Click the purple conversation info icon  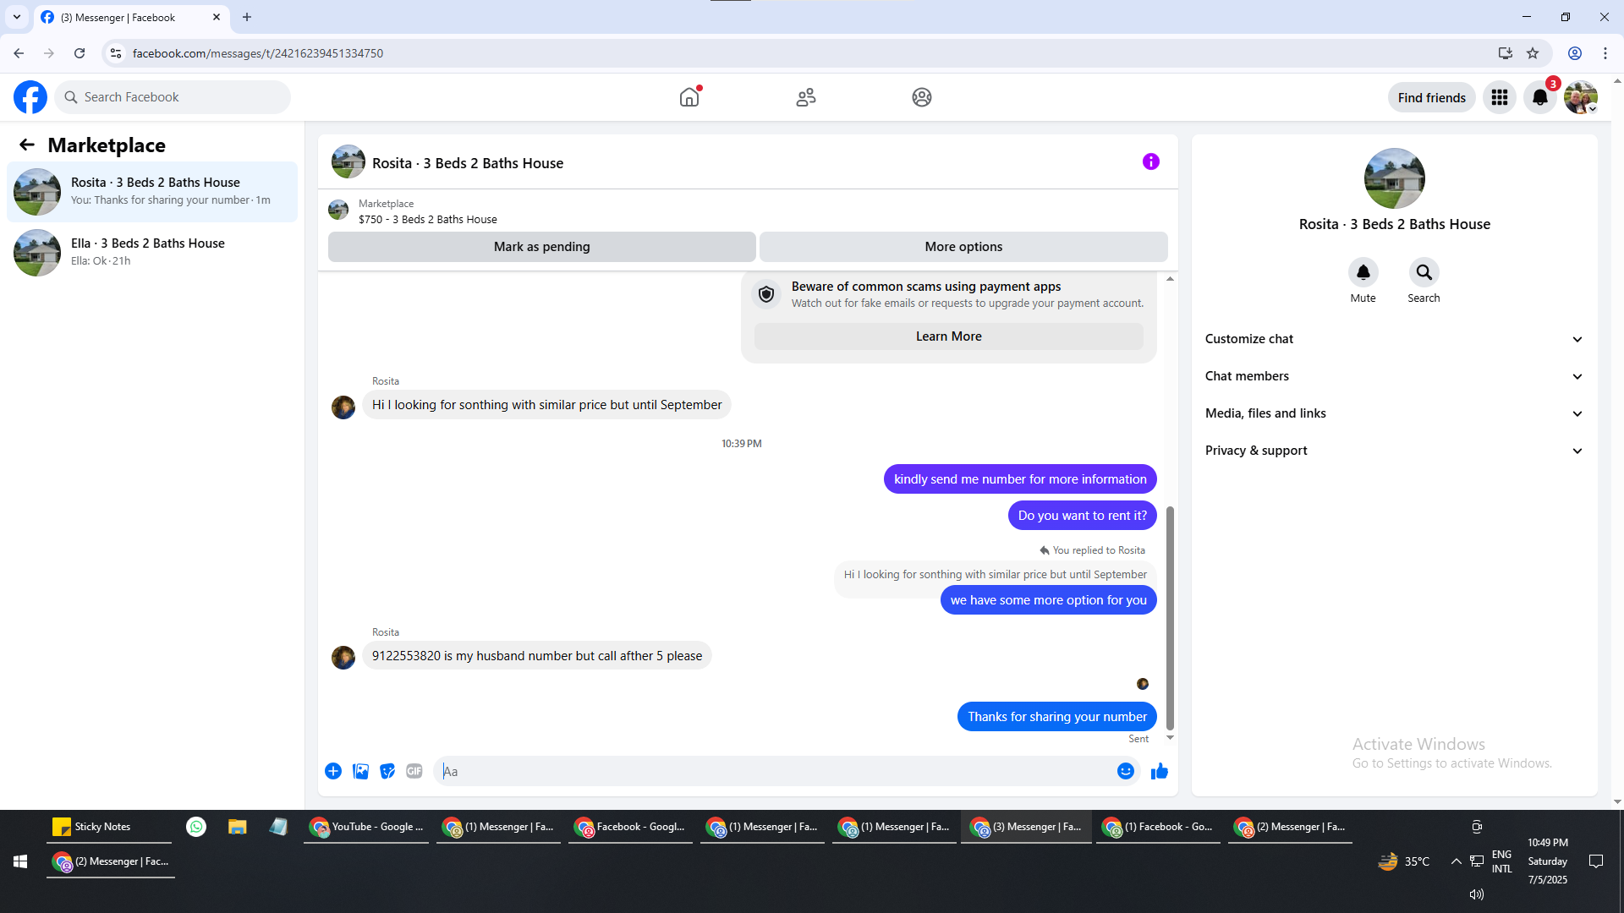tap(1150, 161)
